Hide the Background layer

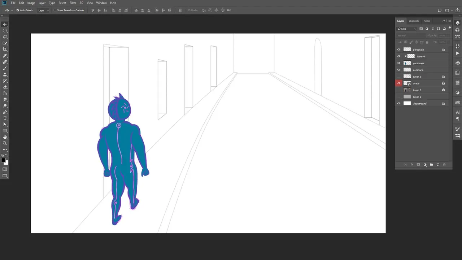[x=399, y=104]
